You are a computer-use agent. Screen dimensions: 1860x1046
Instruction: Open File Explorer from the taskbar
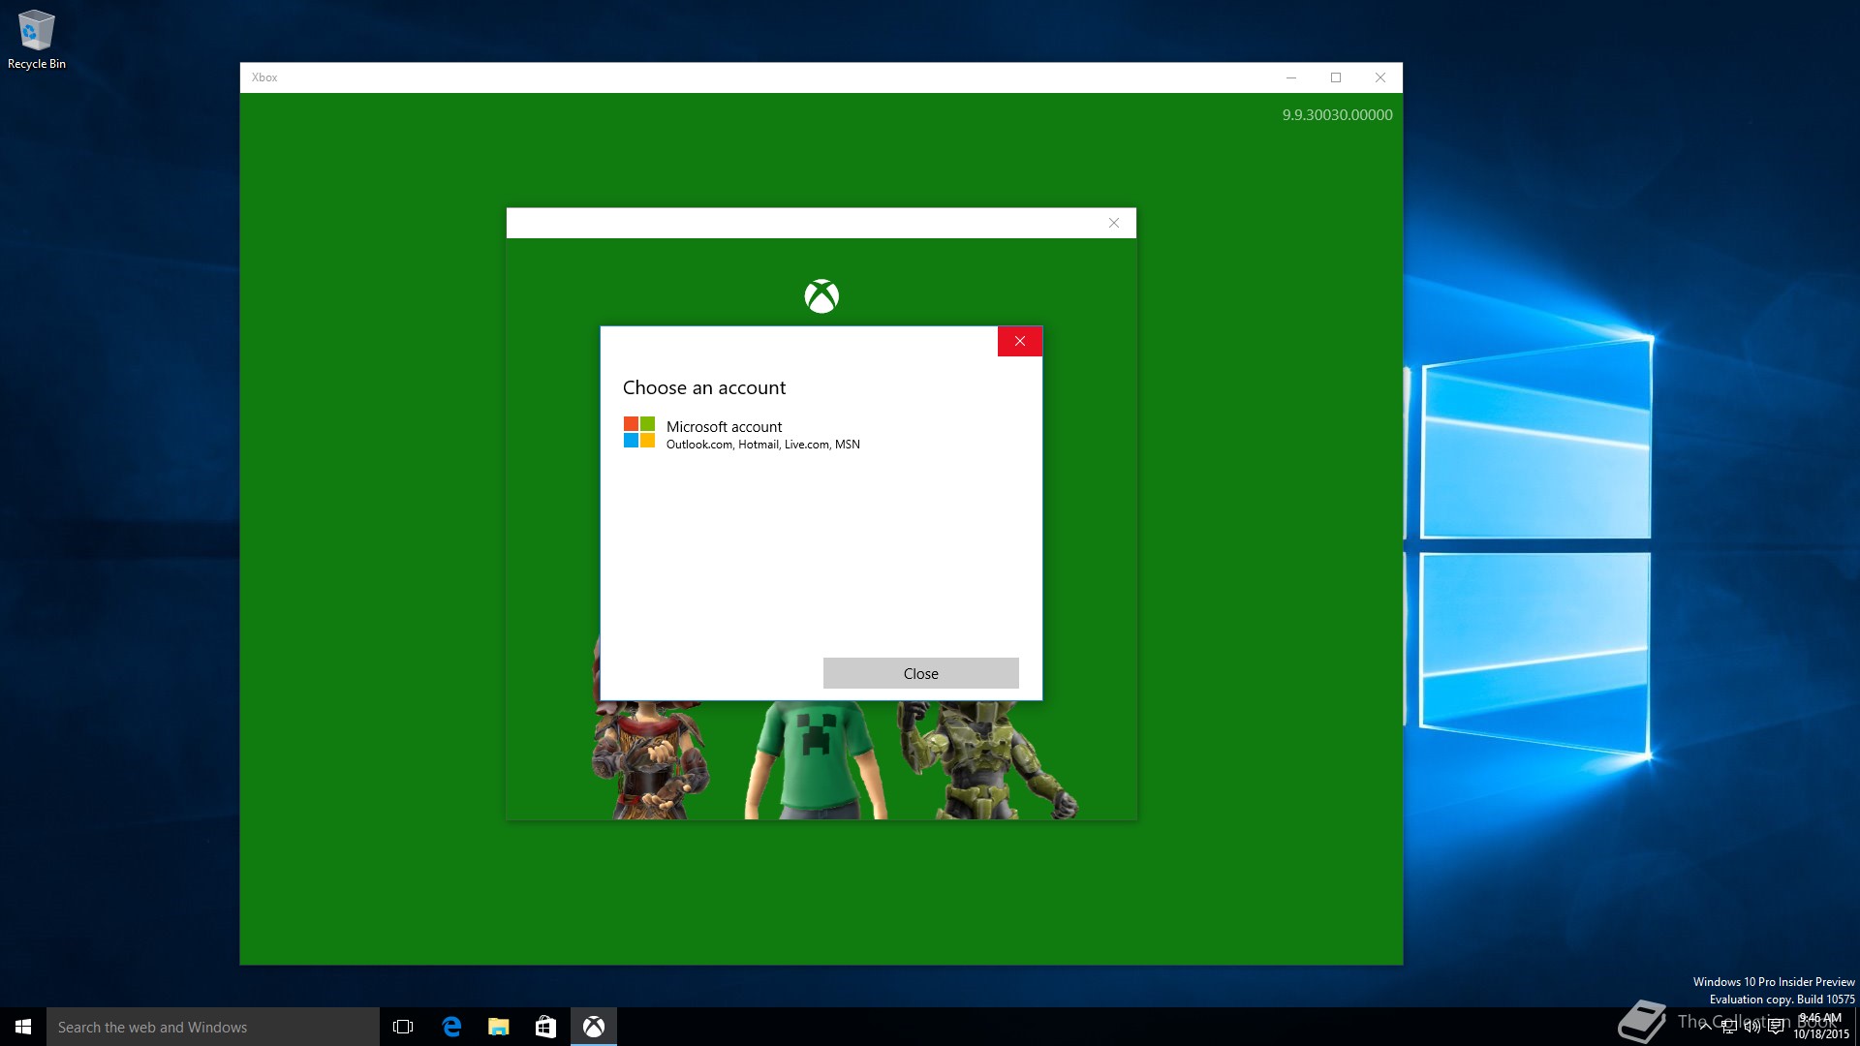tap(499, 1027)
